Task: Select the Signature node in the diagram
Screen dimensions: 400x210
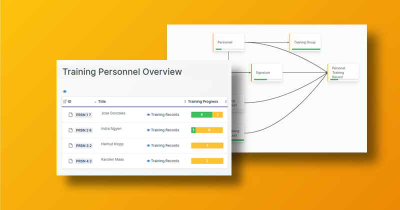Action: coord(266,72)
